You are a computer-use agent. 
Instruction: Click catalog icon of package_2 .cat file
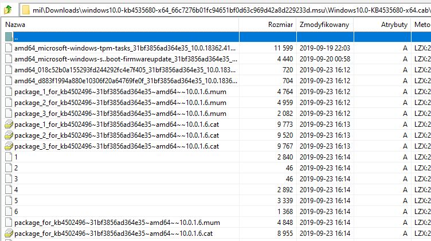[x=9, y=135]
